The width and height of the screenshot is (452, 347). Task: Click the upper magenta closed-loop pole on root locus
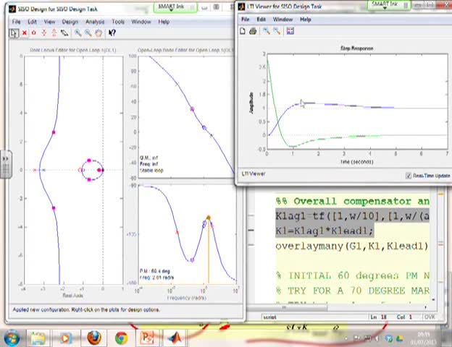click(54, 132)
